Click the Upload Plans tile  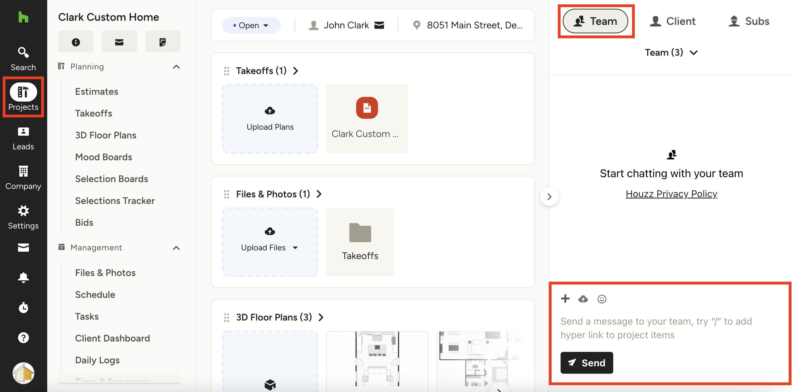[x=270, y=119]
